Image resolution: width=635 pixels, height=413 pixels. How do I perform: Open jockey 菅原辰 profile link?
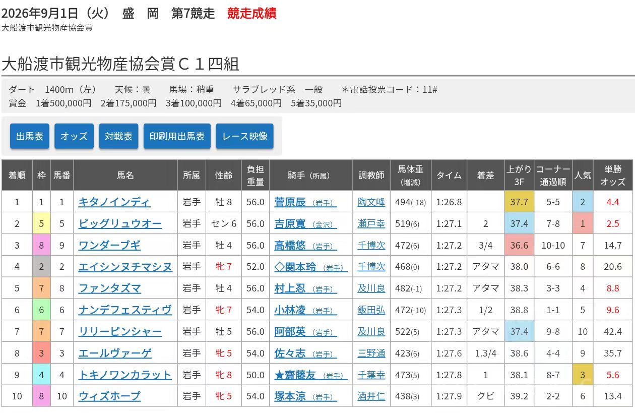pos(305,202)
